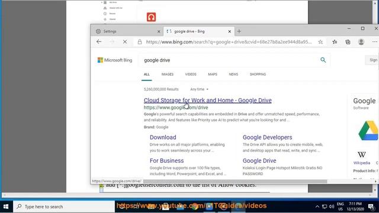This screenshot has width=379, height=213.
Task: Open the For Business sublink
Action: [x=167, y=160]
